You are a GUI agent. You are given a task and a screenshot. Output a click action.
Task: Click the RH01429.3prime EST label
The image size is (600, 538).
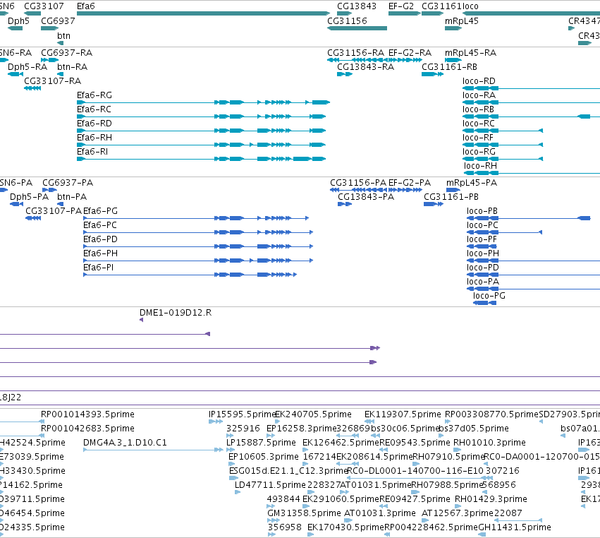(491, 498)
